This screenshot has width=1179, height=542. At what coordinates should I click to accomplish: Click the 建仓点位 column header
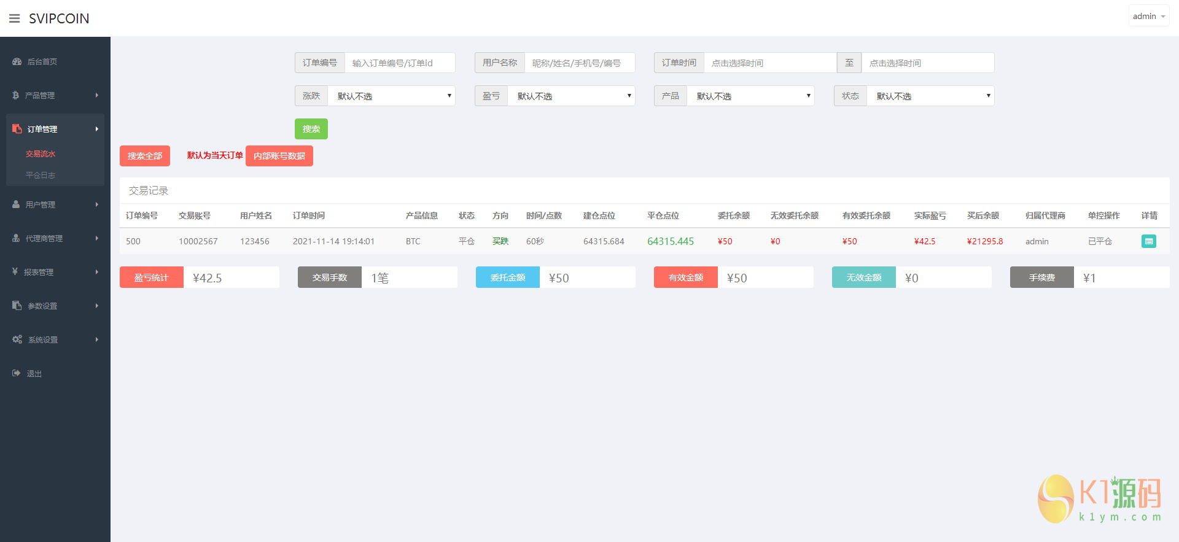599,215
